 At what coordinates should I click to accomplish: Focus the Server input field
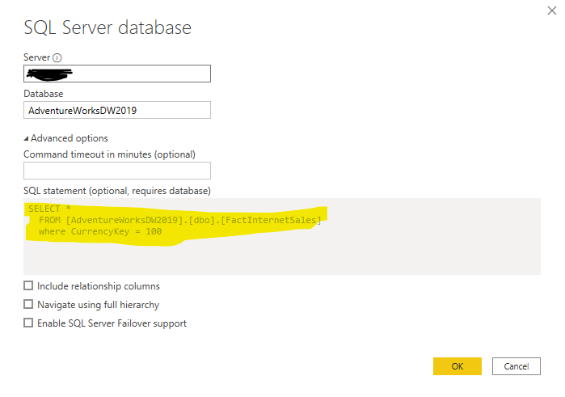(x=117, y=74)
